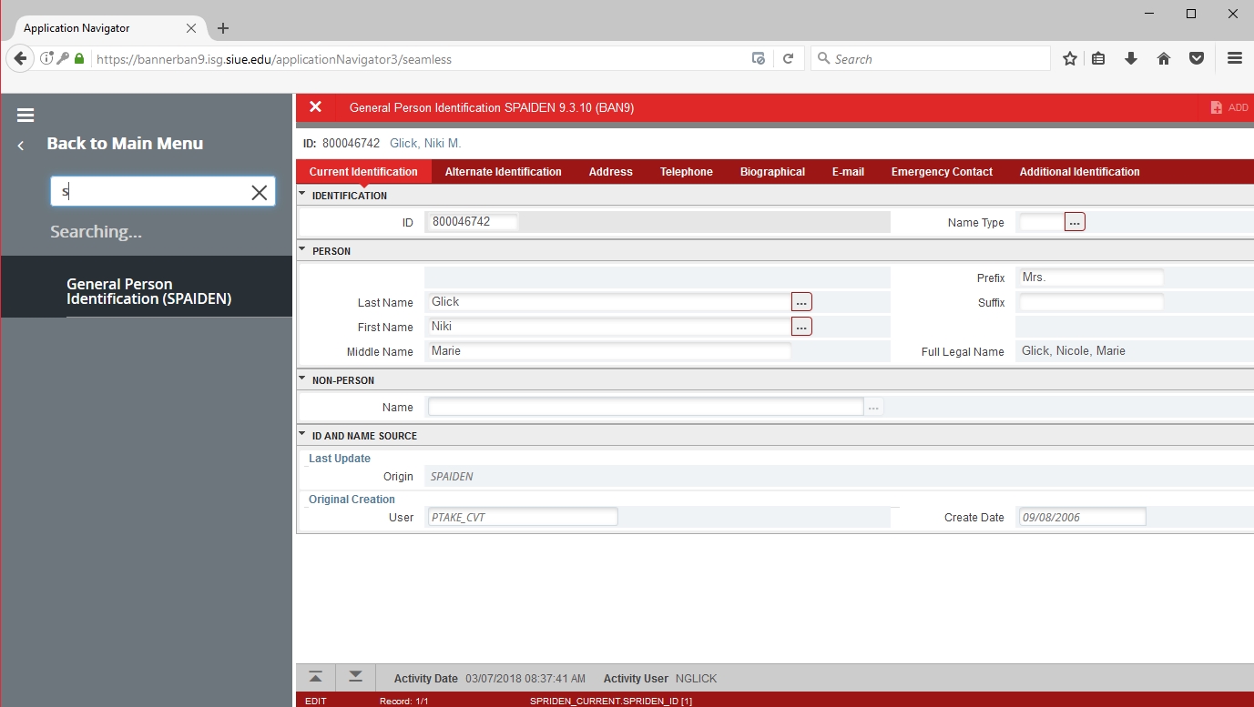Open the First Name lookup ellipsis button

click(801, 327)
